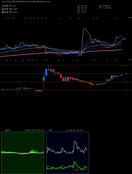Click the price axis label 4

pos(126,90)
